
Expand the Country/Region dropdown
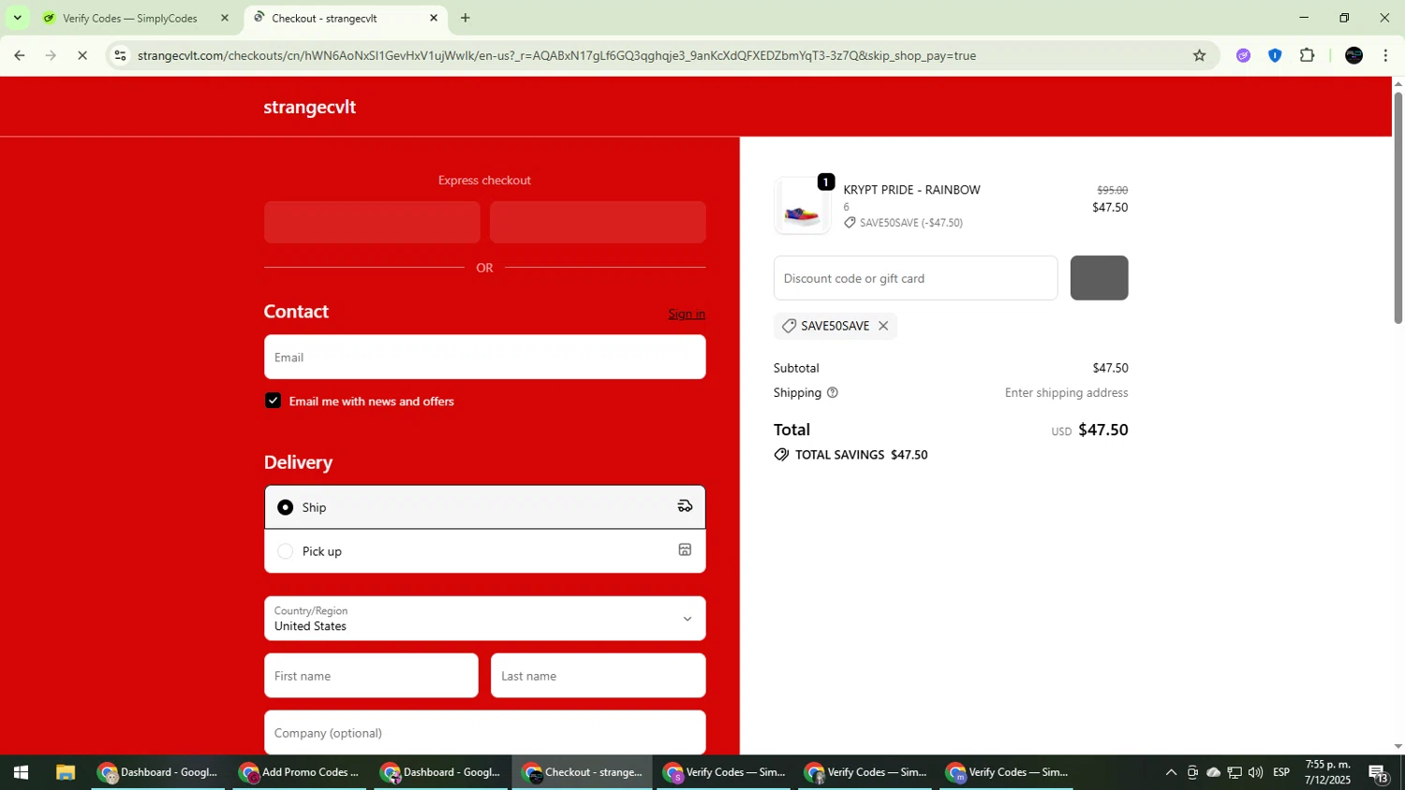(484, 619)
